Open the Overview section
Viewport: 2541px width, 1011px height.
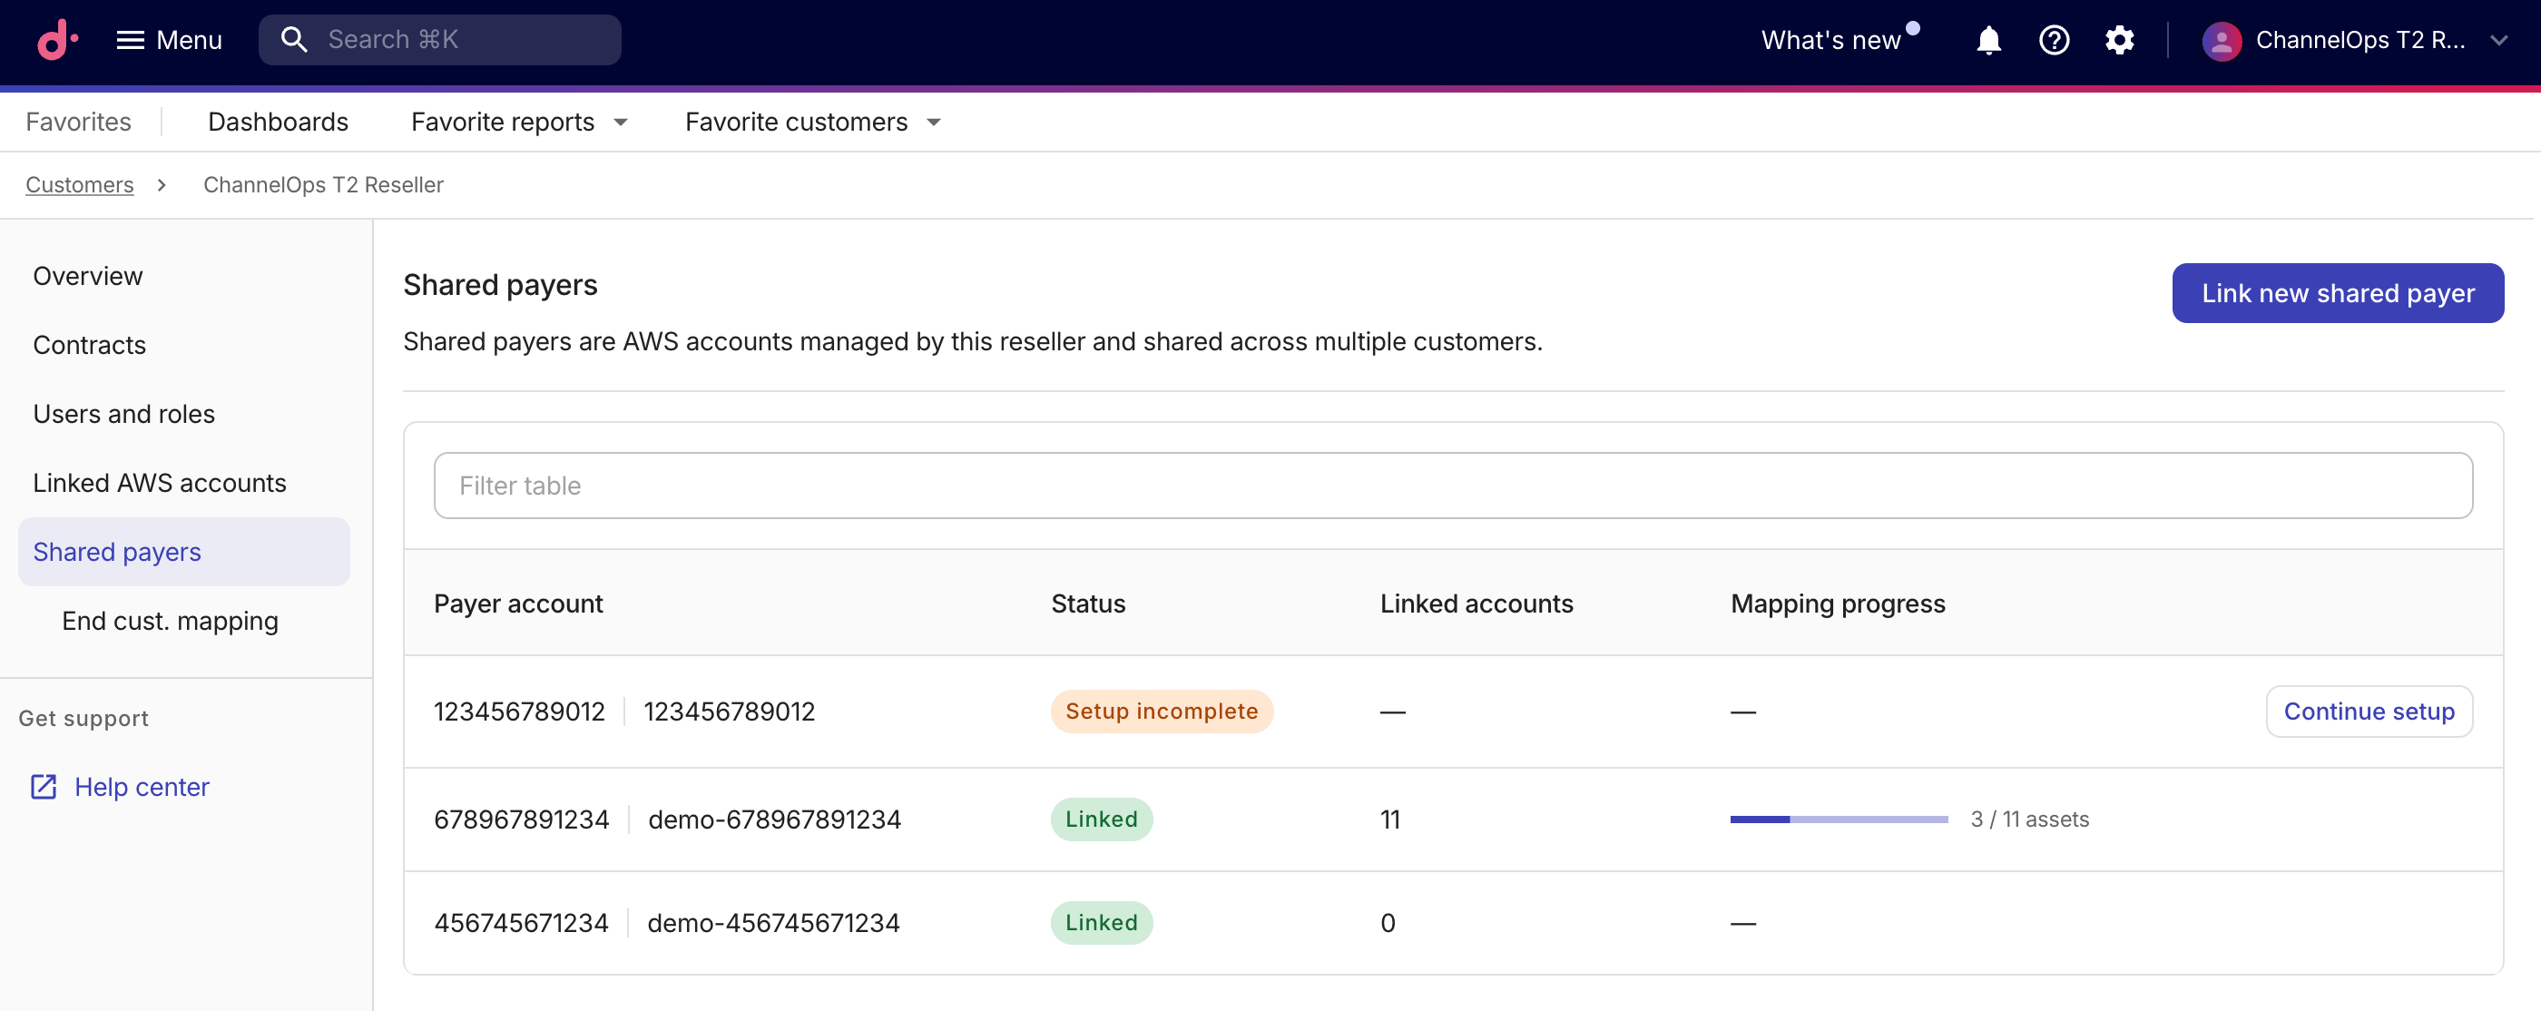[88, 275]
